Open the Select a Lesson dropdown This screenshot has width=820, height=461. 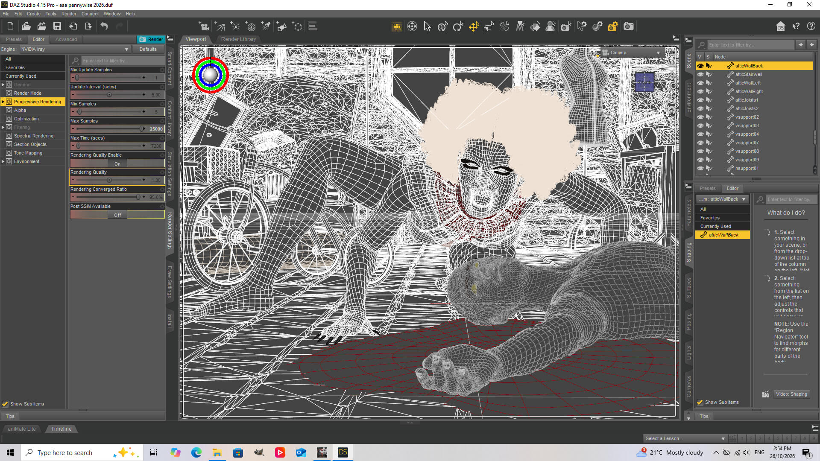tap(685, 438)
